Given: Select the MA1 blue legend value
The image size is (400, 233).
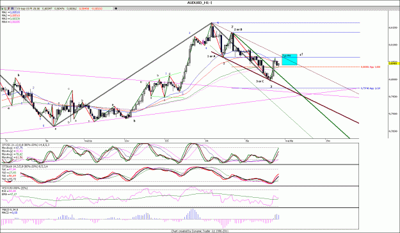Looking at the screenshot, I should coord(15,12).
